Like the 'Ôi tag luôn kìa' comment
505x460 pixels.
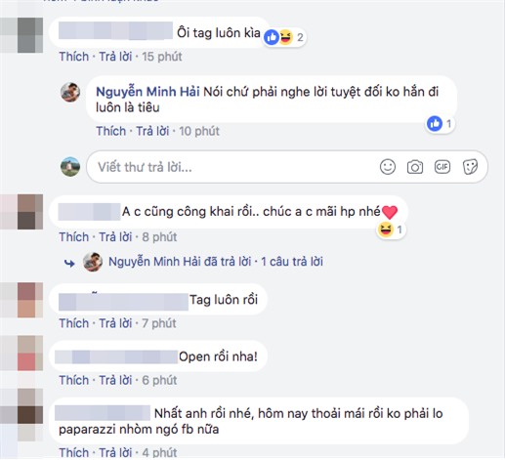point(74,57)
